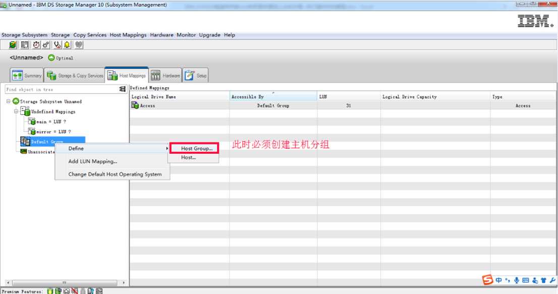The image size is (558, 294).
Task: Open the IME soft keyboard icon
Action: tap(526, 280)
